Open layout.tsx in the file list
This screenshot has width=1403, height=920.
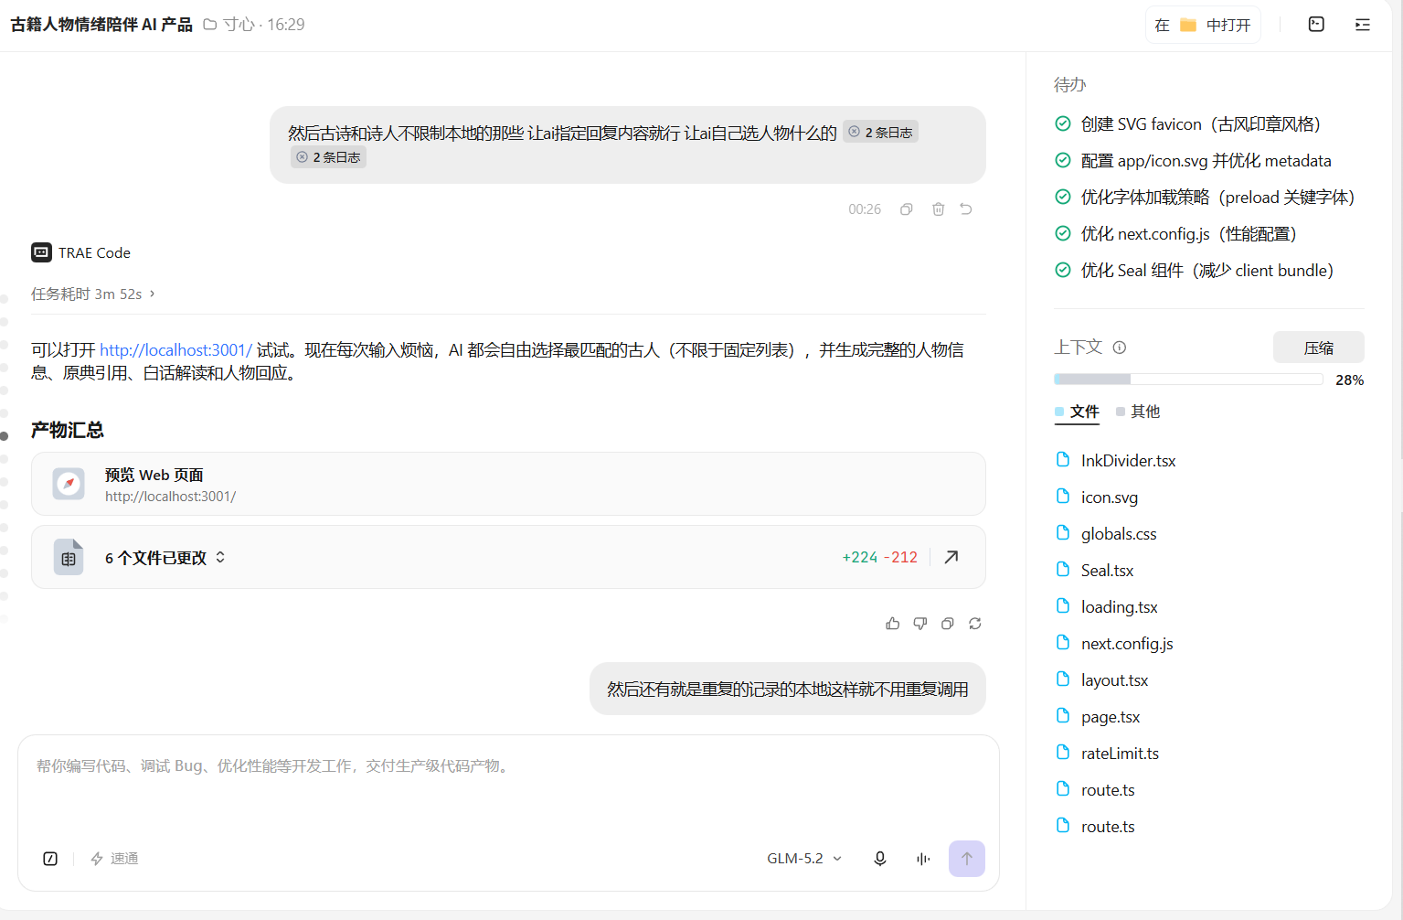pyautogui.click(x=1114, y=680)
